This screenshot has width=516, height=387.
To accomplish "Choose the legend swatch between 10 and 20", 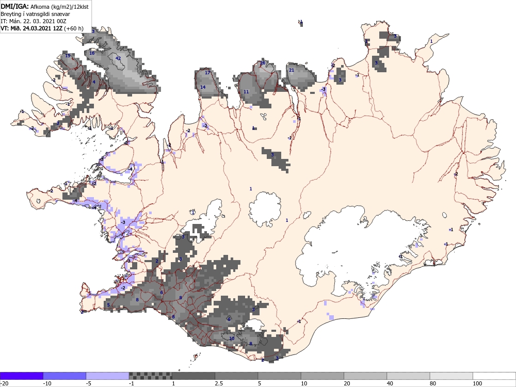I will tap(322, 376).
